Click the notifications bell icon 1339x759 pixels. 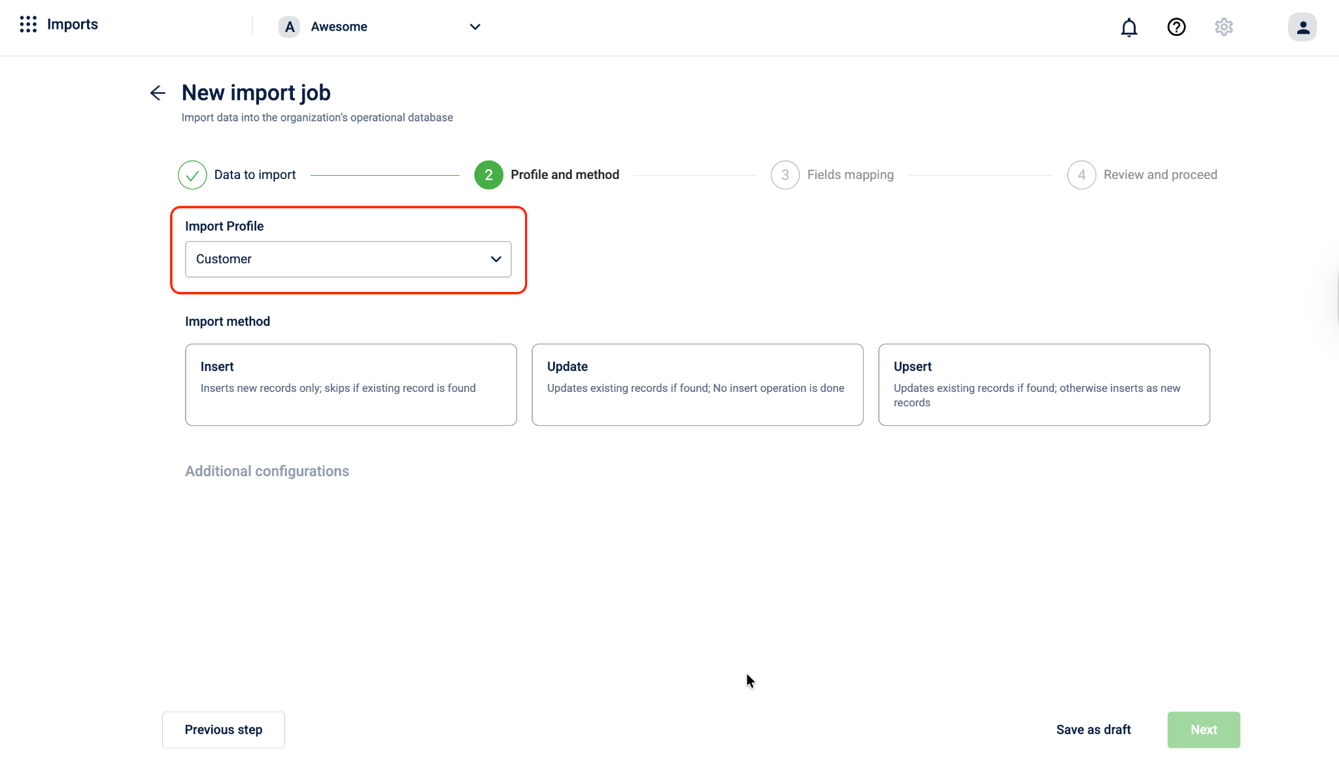point(1129,27)
